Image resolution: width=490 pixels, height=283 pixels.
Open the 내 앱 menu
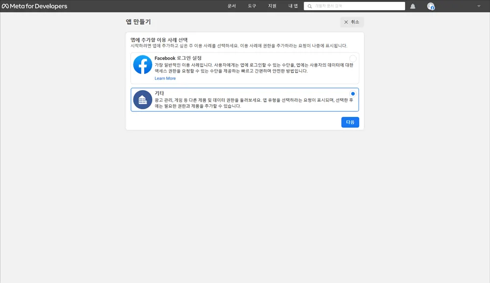[x=293, y=6]
